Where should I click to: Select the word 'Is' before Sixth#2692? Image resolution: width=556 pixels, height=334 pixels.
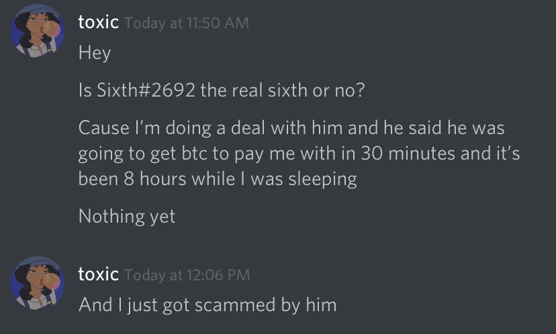[85, 90]
